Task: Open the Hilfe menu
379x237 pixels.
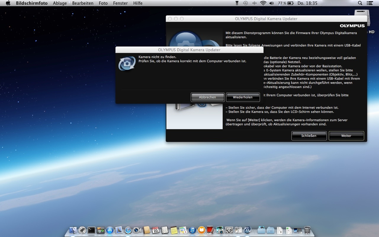Action: (138, 3)
